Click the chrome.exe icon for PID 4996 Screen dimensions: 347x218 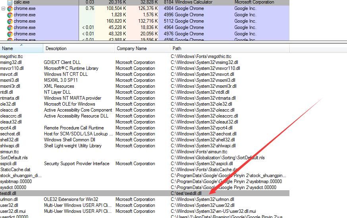(x=10, y=15)
